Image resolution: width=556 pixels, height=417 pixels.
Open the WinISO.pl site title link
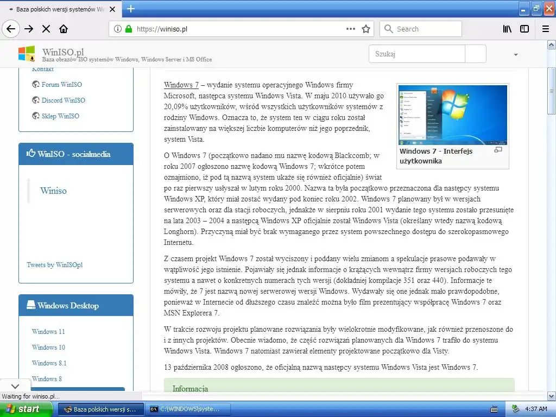pos(63,52)
